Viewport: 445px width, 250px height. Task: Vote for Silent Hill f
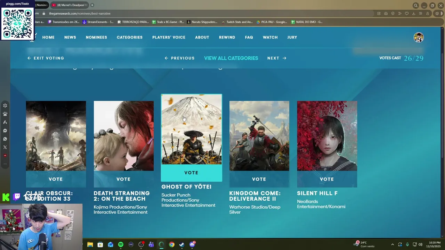[327, 179]
